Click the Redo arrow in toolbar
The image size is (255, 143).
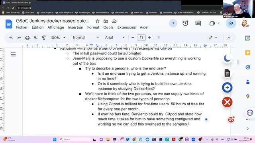coord(19,38)
